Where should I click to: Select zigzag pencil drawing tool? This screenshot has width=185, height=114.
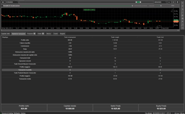(x=183, y=15)
